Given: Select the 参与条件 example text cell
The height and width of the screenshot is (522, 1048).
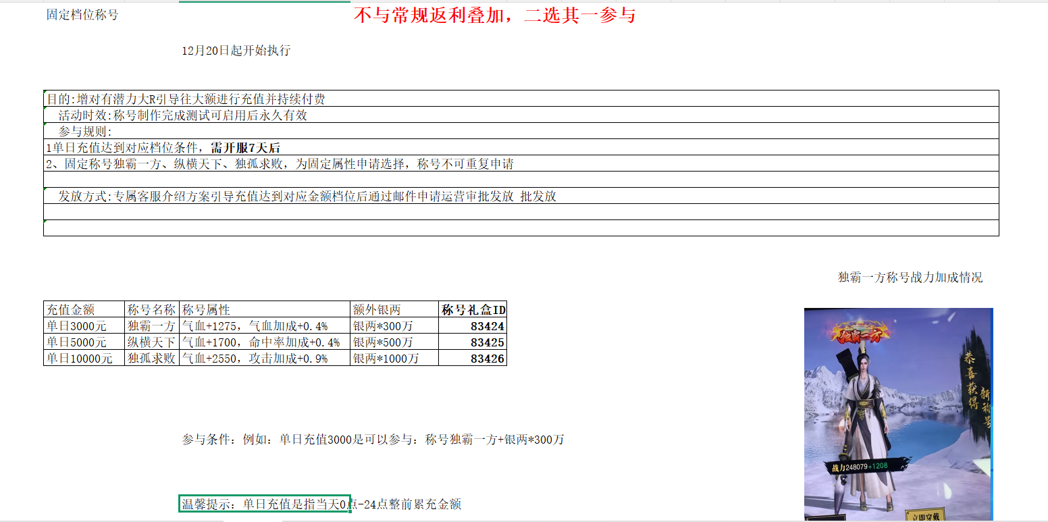Looking at the screenshot, I should click(x=373, y=440).
